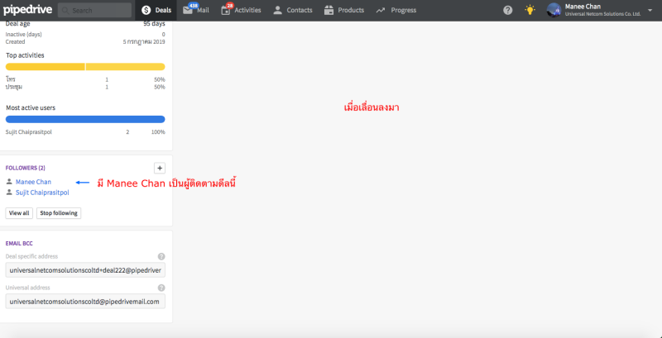The width and height of the screenshot is (662, 338).
Task: Expand the user account dropdown arrow
Action: pos(650,10)
